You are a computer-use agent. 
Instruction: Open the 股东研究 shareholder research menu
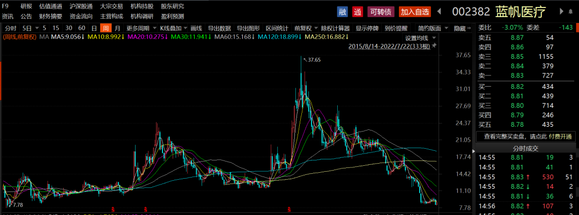coord(173,6)
